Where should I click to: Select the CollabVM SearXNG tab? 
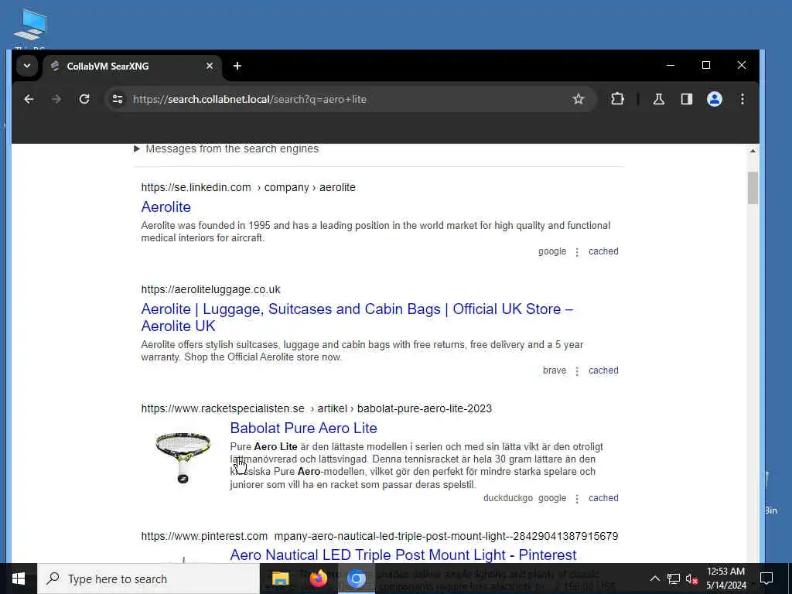click(132, 67)
